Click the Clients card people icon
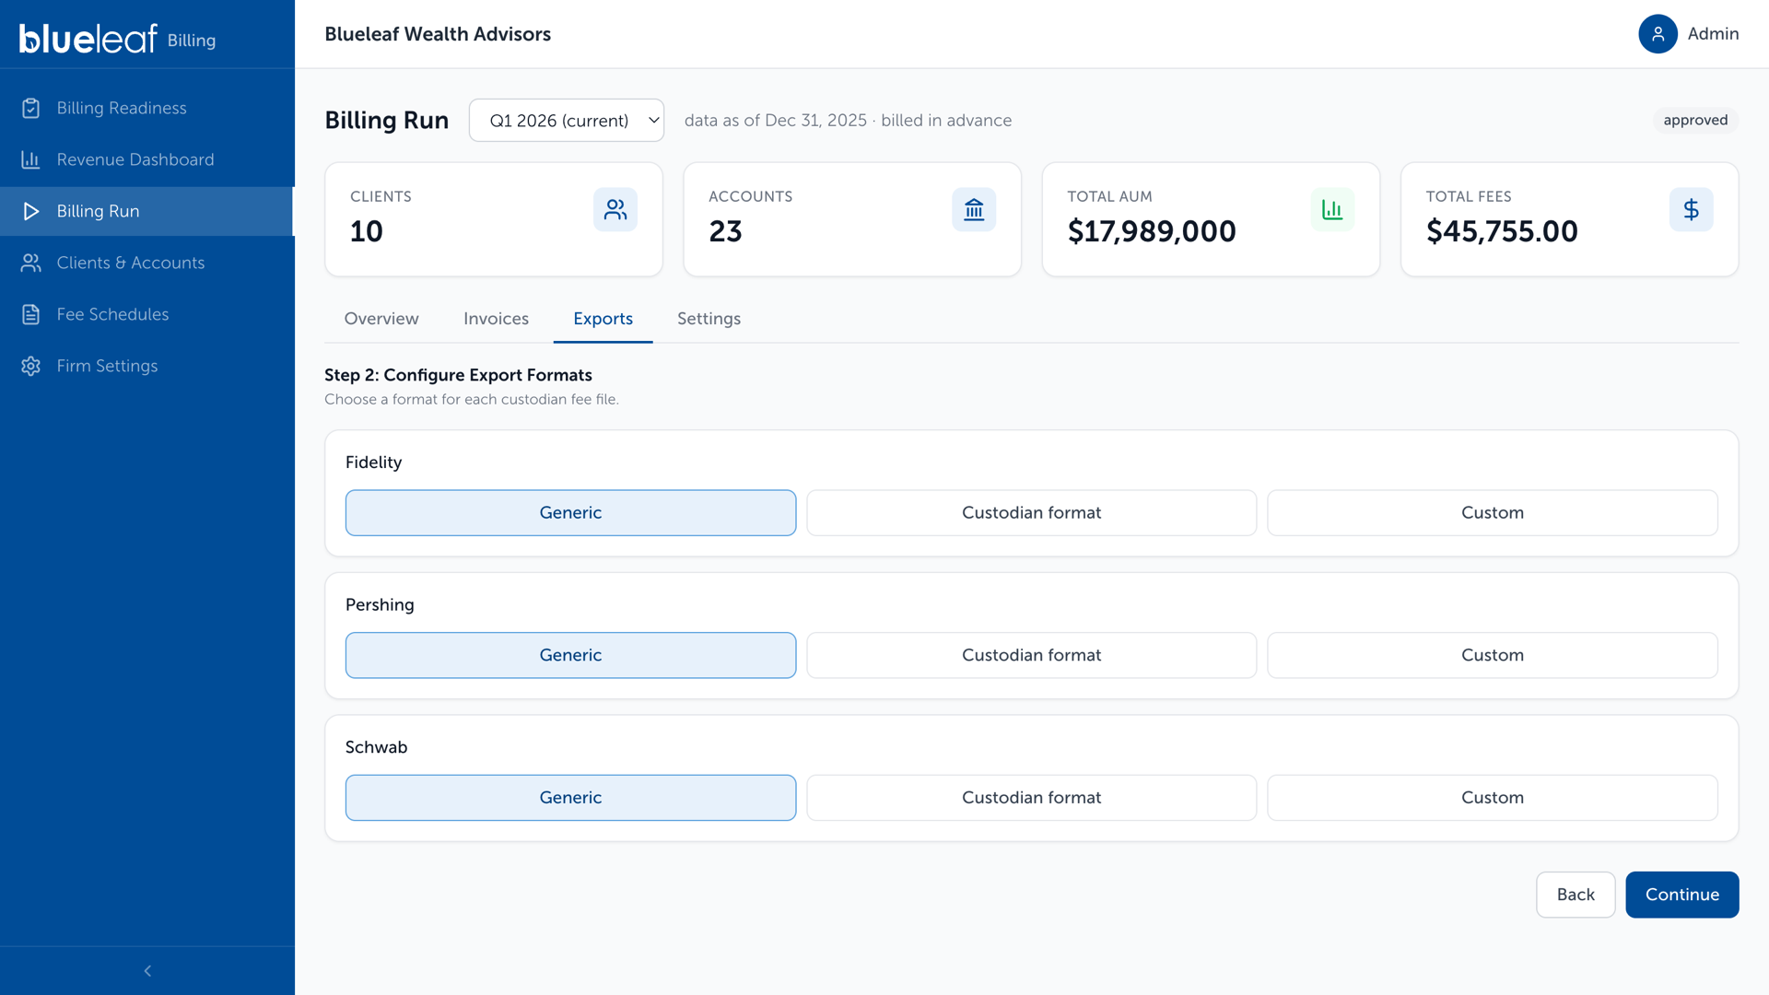This screenshot has height=995, width=1769. point(615,210)
